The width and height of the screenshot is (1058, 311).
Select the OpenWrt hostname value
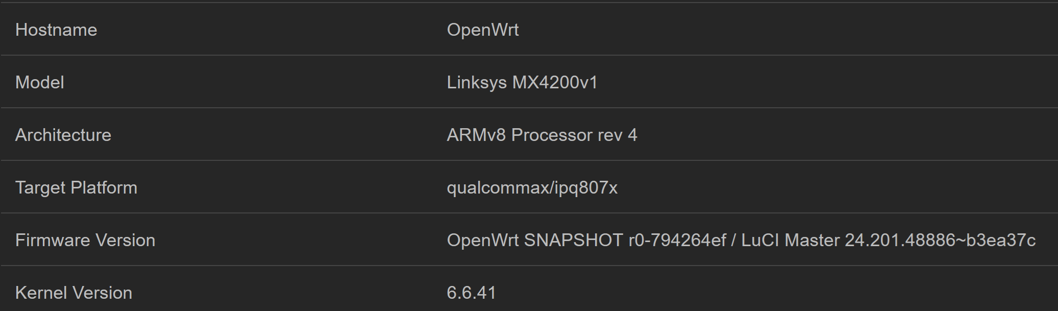483,30
